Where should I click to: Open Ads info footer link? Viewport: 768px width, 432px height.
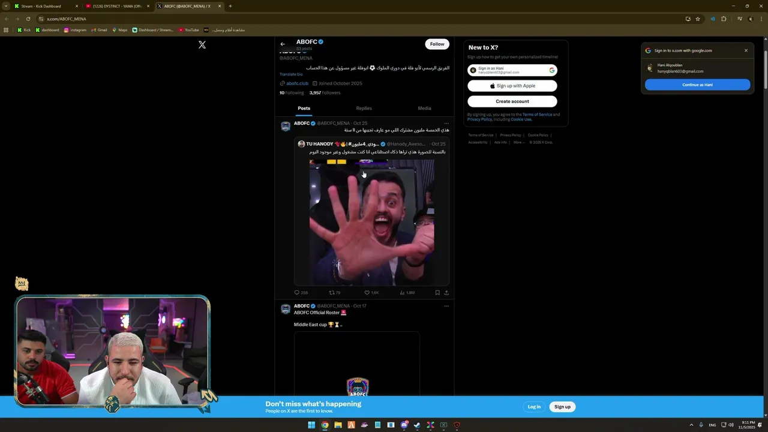point(500,142)
